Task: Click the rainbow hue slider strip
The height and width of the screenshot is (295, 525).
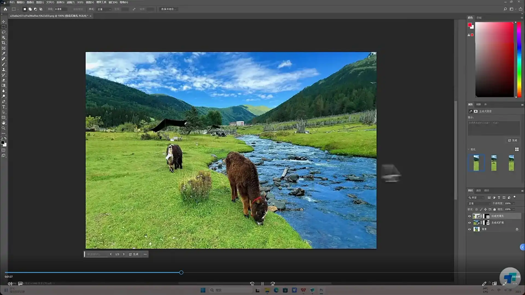Action: click(x=519, y=59)
